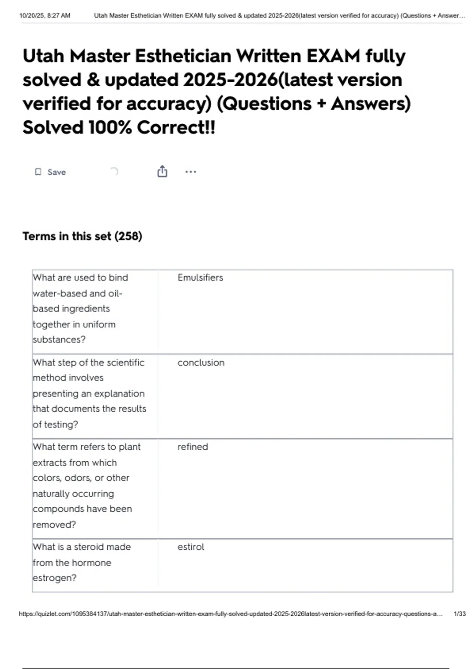Screen dimensions: 472x669
Task: Click the page number 1/33 in footer
Action: coord(459,614)
